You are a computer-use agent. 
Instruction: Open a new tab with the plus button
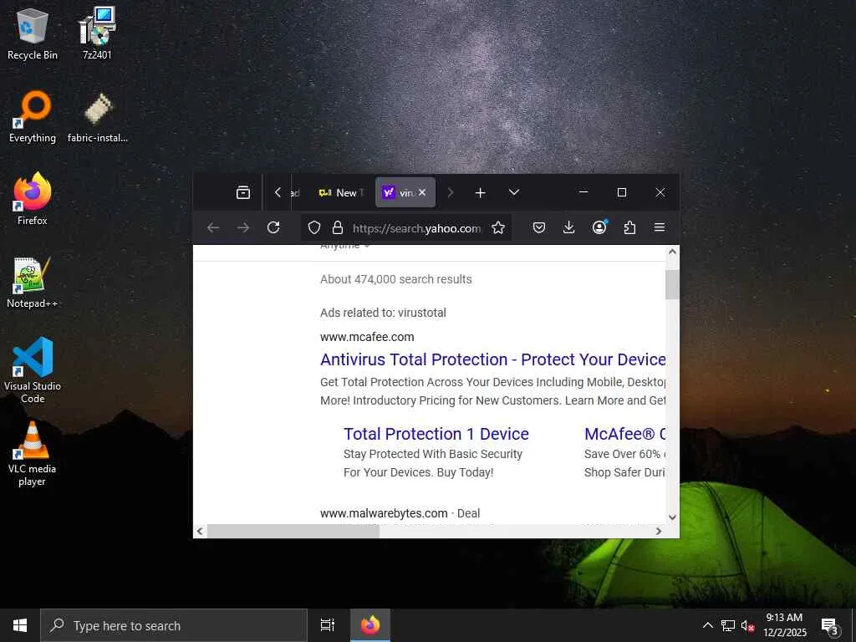pos(481,193)
